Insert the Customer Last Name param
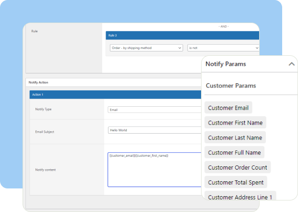 pos(235,137)
